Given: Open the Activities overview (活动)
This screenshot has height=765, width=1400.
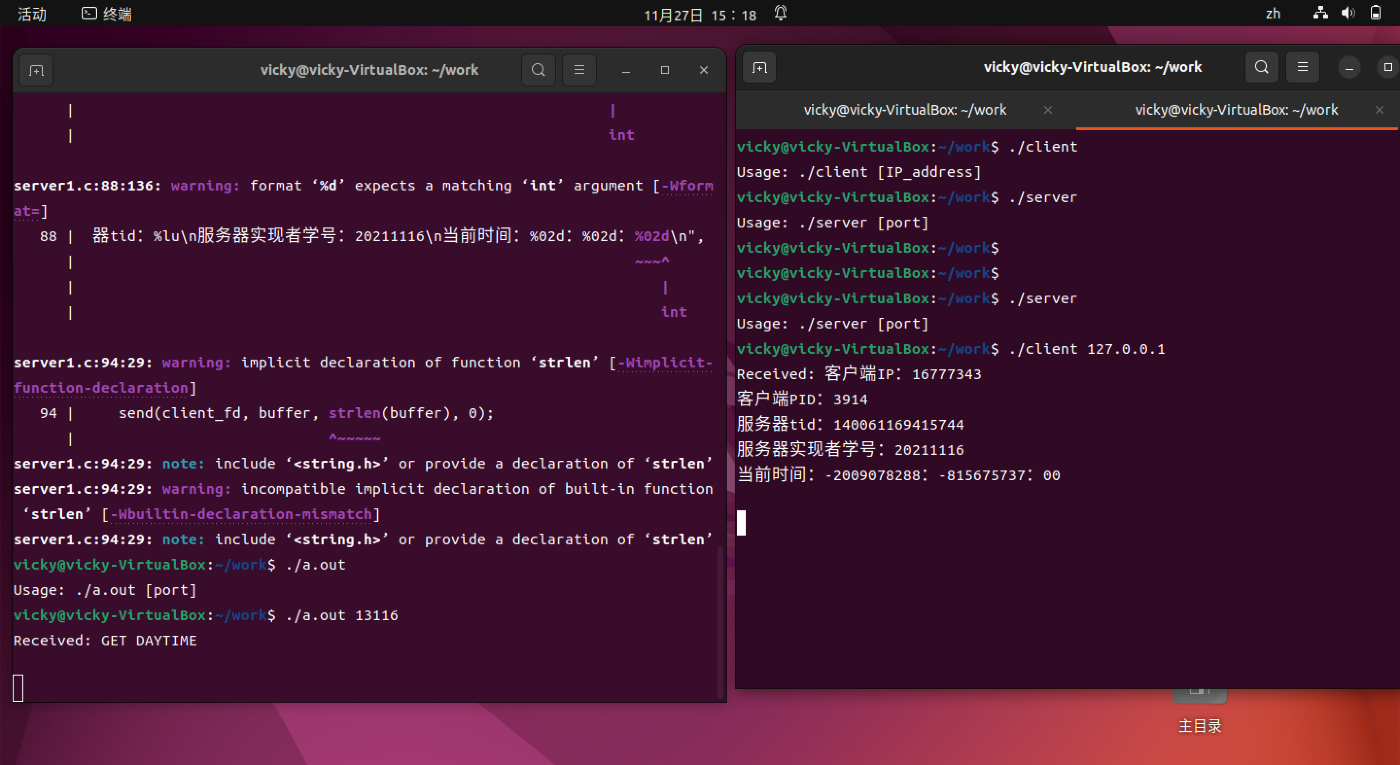Looking at the screenshot, I should (x=32, y=14).
